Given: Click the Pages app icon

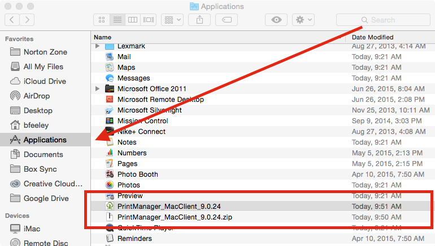Looking at the screenshot, I should (x=110, y=164).
